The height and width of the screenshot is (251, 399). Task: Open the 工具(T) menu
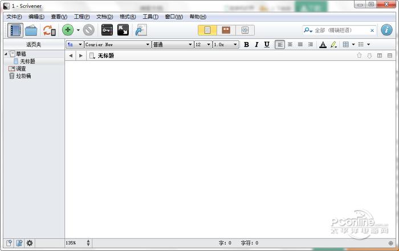click(150, 17)
